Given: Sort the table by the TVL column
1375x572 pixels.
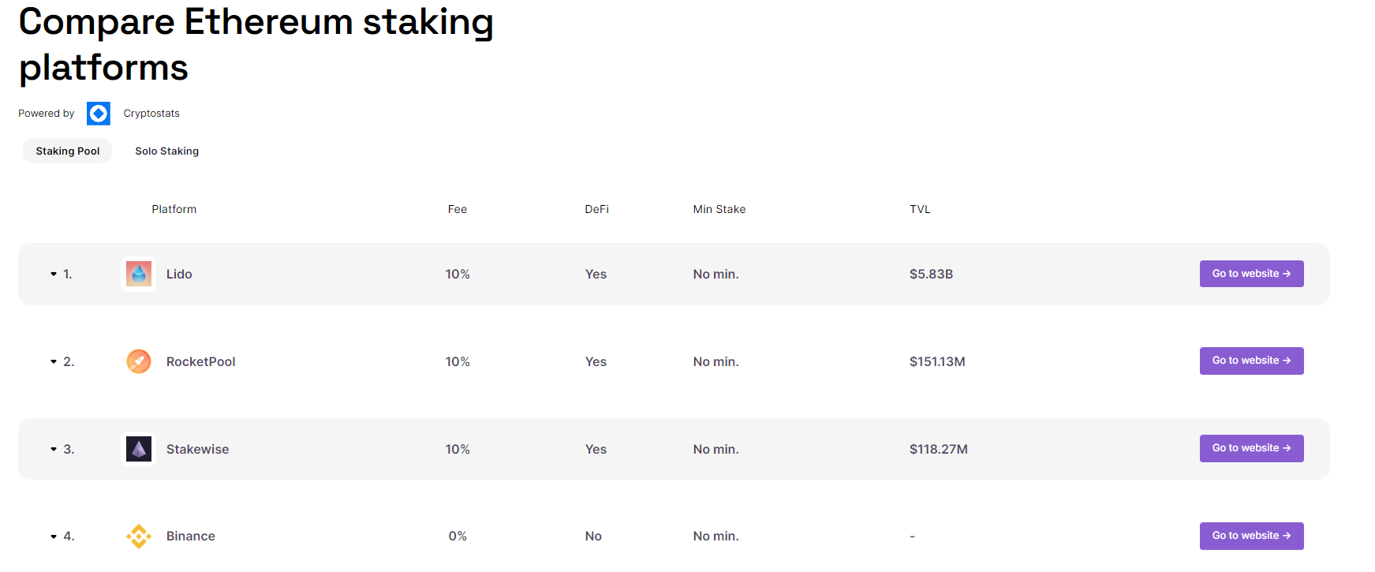Looking at the screenshot, I should click(x=920, y=209).
